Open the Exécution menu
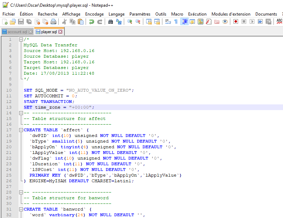 coord(197,14)
